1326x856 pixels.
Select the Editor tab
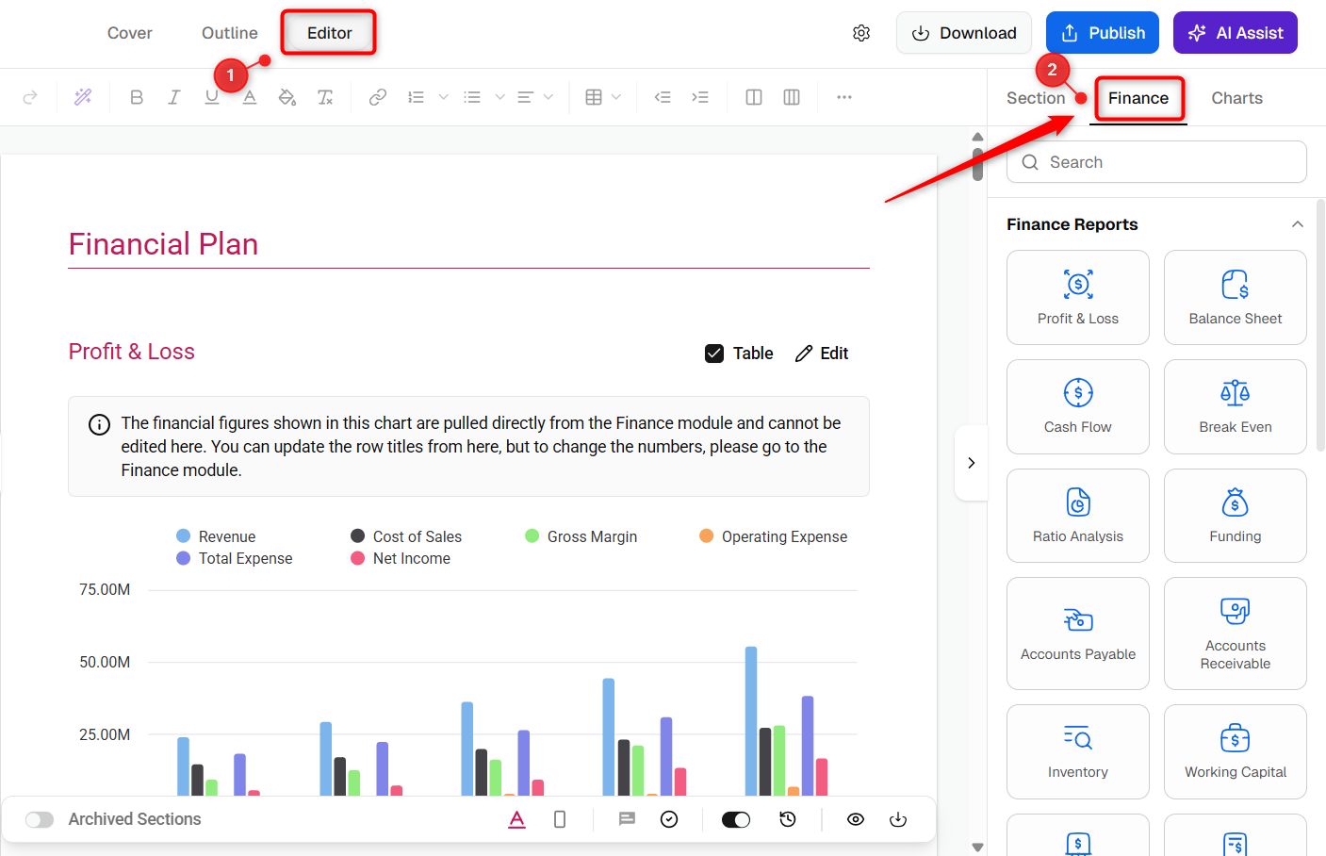coord(330,33)
